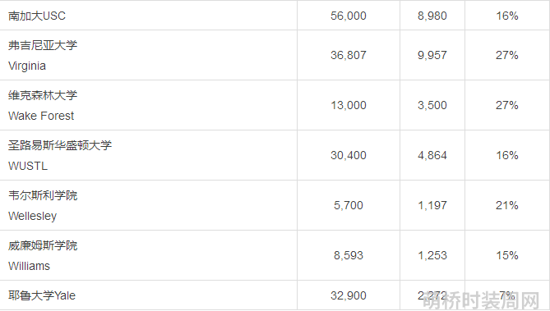550x311 pixels.
Task: Click the 弗吉尼亚大学 Virginia name cell
Action: (148, 55)
